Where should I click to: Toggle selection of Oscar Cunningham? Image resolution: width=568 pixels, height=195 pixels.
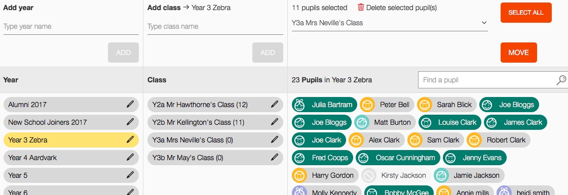pyautogui.click(x=398, y=158)
